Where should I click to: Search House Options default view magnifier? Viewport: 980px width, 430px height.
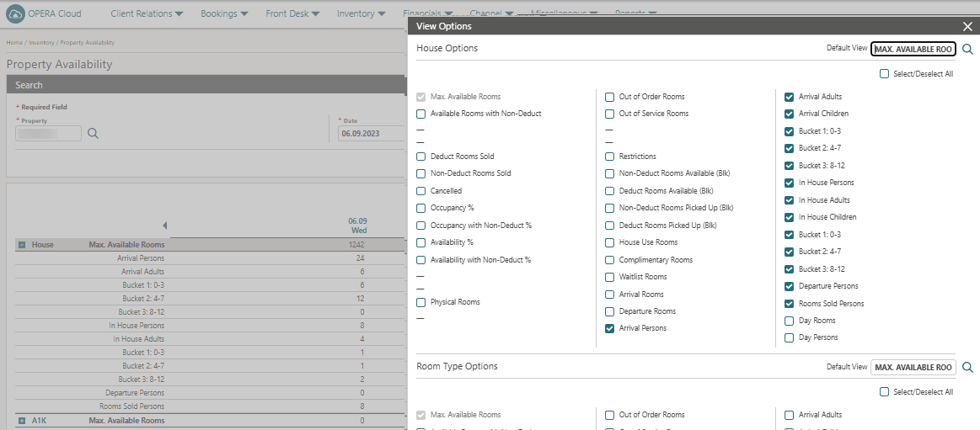click(967, 50)
